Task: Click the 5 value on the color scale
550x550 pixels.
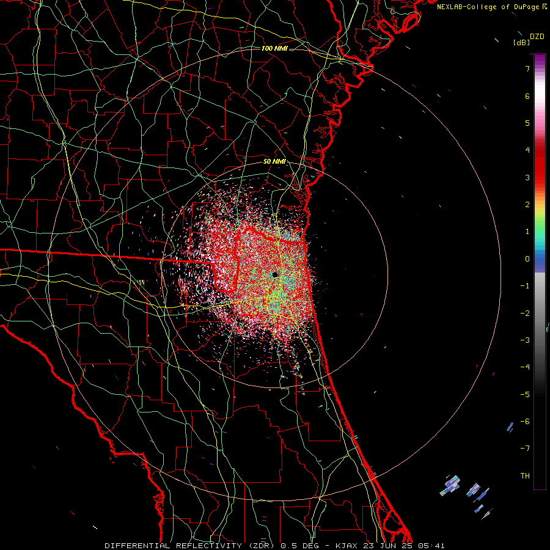Action: 527,123
